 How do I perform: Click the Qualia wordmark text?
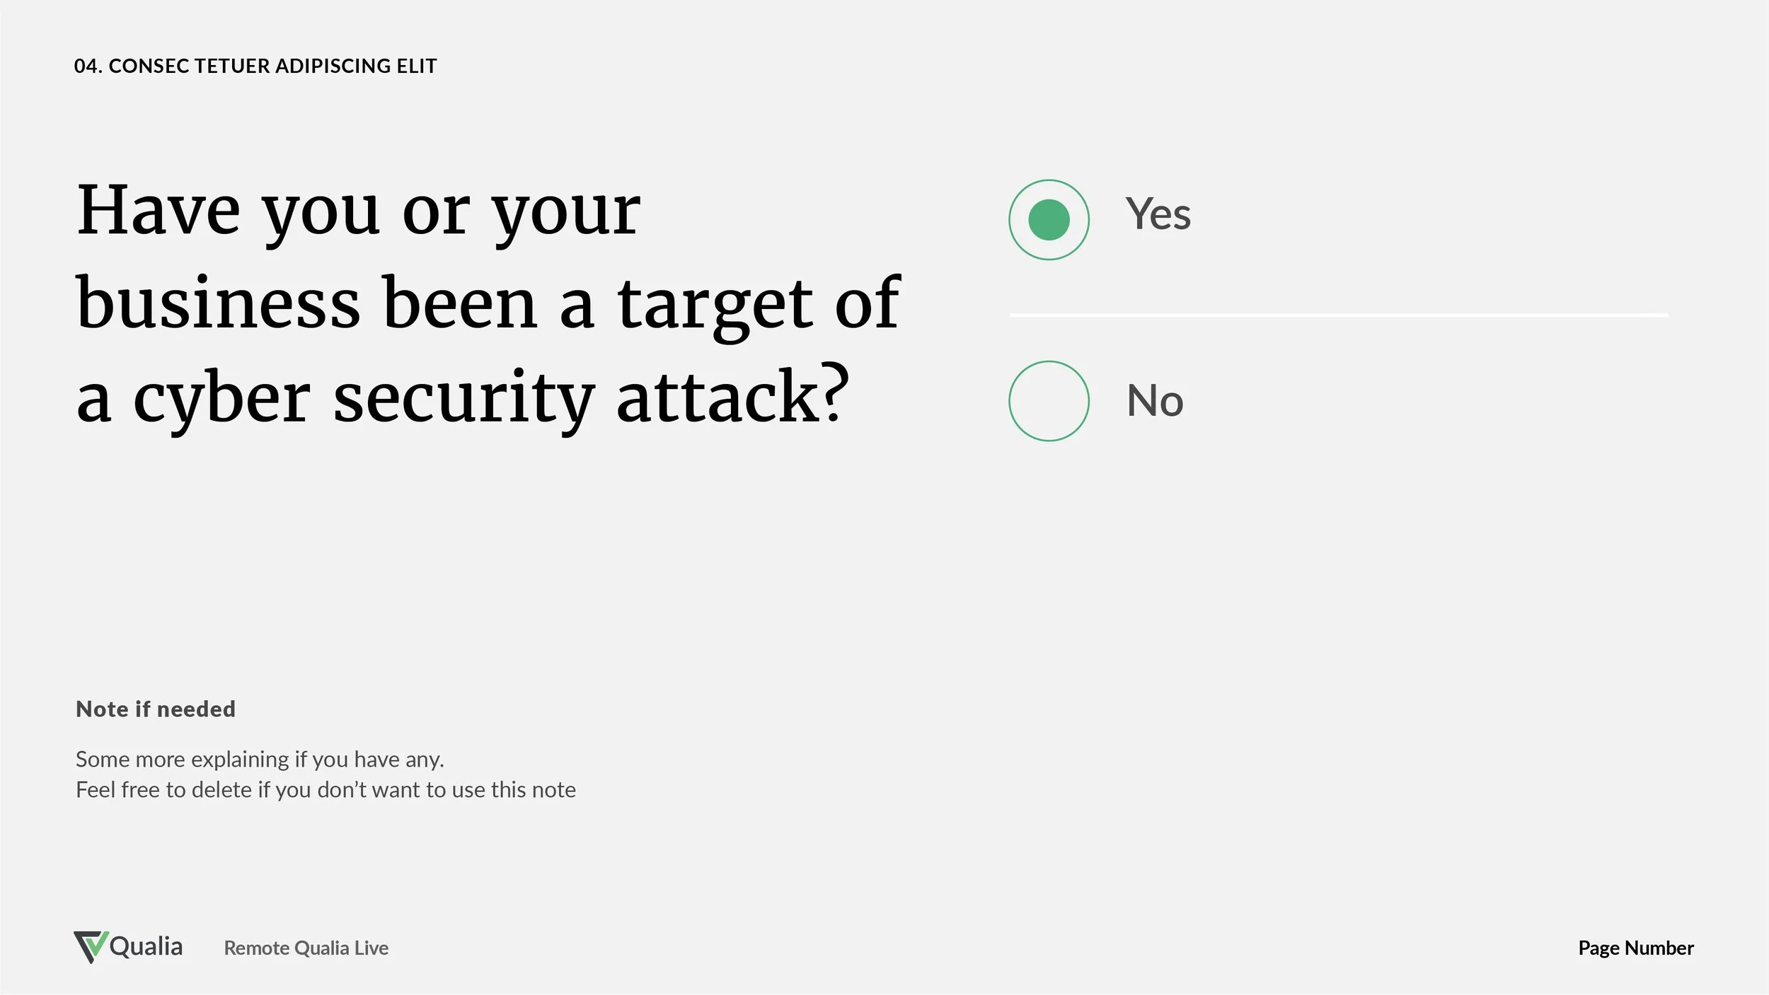pyautogui.click(x=146, y=946)
